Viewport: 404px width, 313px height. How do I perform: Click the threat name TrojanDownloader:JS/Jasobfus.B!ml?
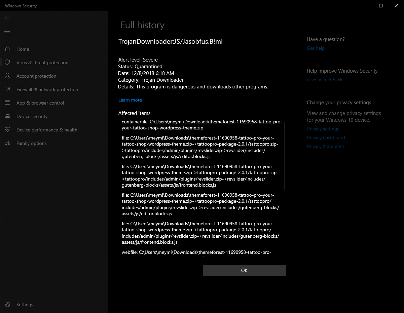pos(171,42)
